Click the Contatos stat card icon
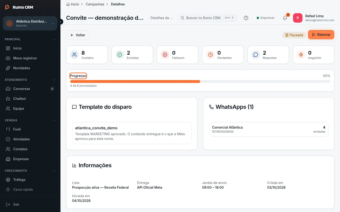340x212 pixels. [x=75, y=55]
